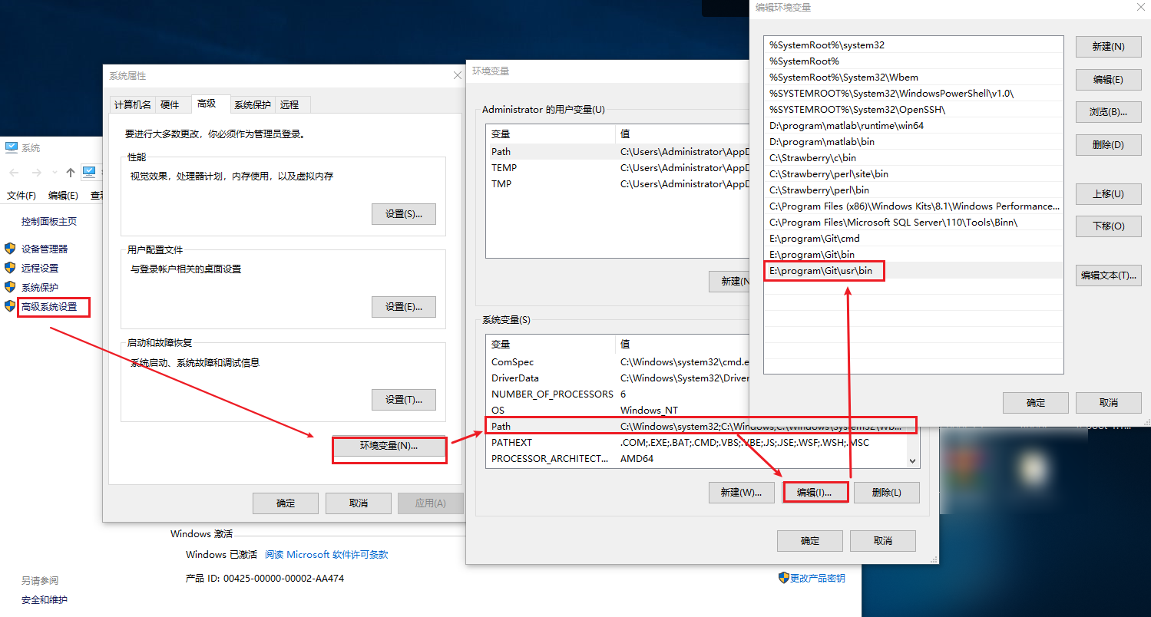Open 系统保护 link in sidebar
The height and width of the screenshot is (617, 1151).
click(40, 287)
